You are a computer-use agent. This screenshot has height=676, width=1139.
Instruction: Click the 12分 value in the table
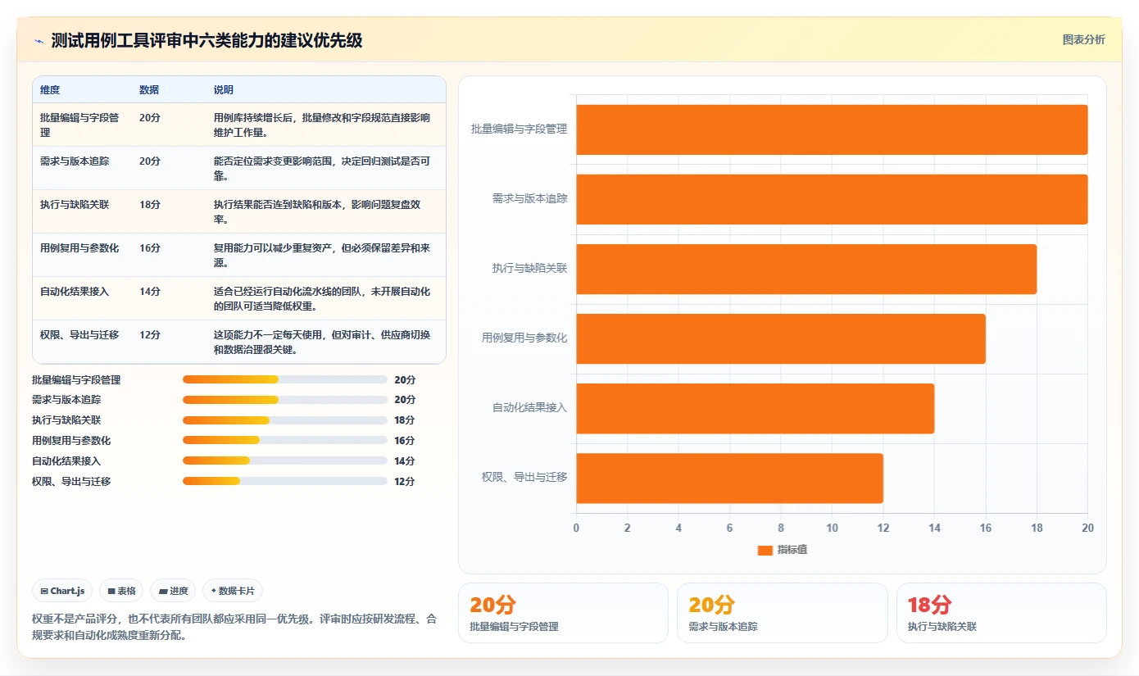pos(150,335)
